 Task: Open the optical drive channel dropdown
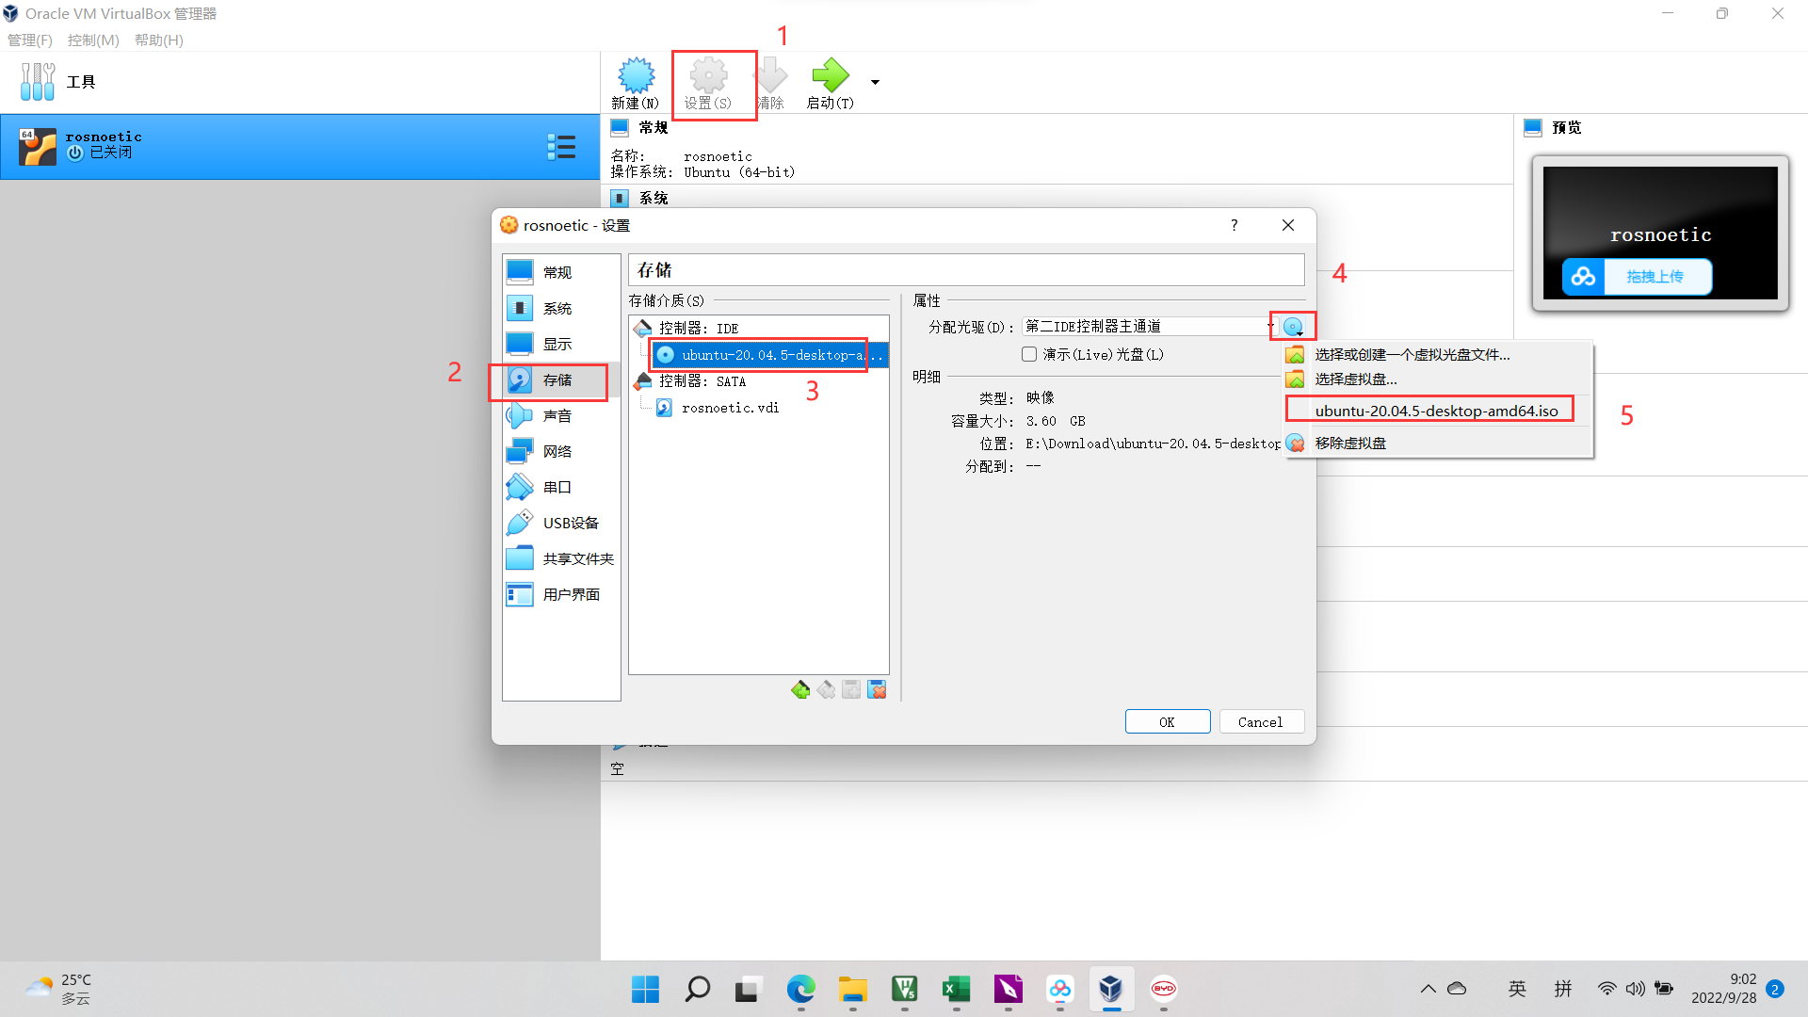pos(1149,327)
